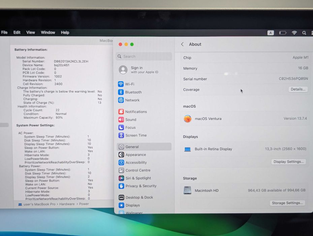This screenshot has height=236, width=313.
Task: Open the Edit menu
Action: coord(17,32)
